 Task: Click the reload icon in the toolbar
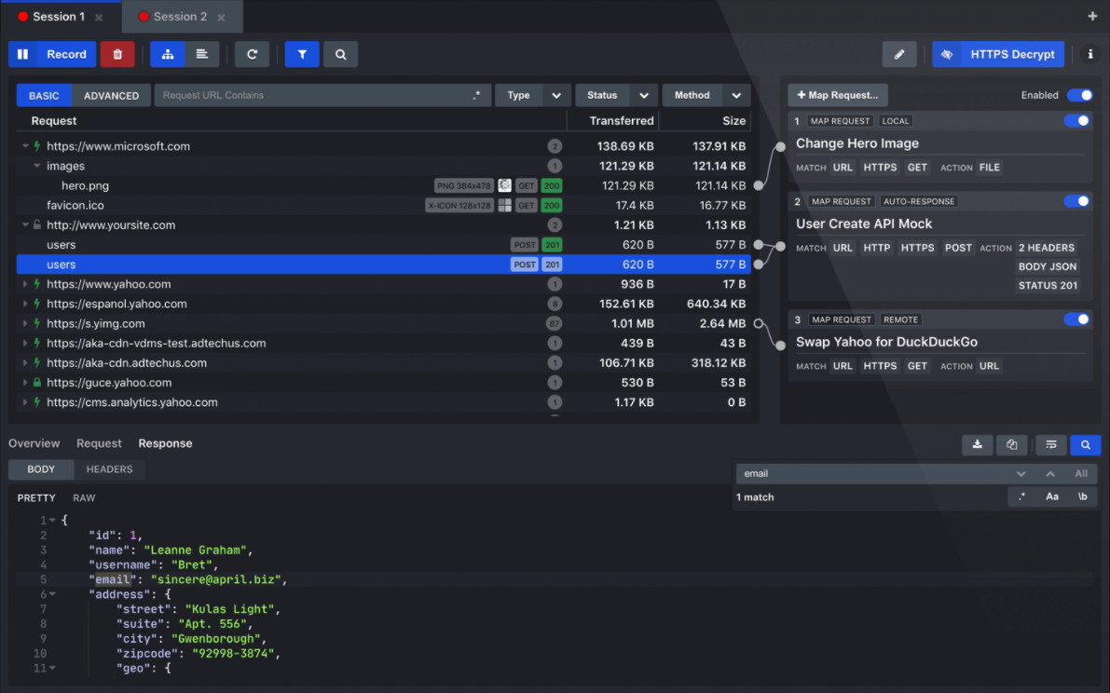pos(252,54)
